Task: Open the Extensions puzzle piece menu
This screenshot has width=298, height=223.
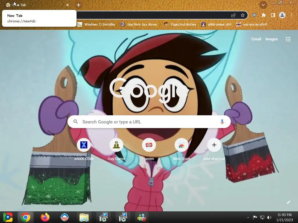Action: tap(263, 15)
